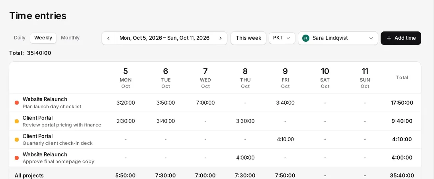Click the 2:30:00 Monday entry for portal pricing
The height and width of the screenshot is (179, 434).
pos(126,121)
